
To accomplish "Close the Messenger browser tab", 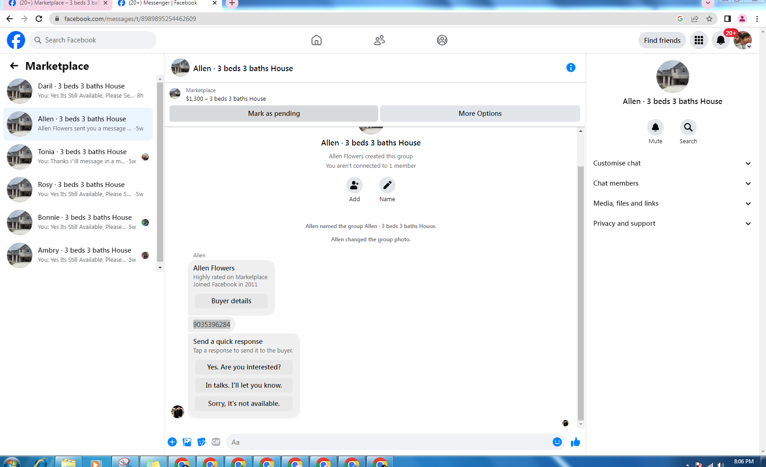I will [x=215, y=3].
